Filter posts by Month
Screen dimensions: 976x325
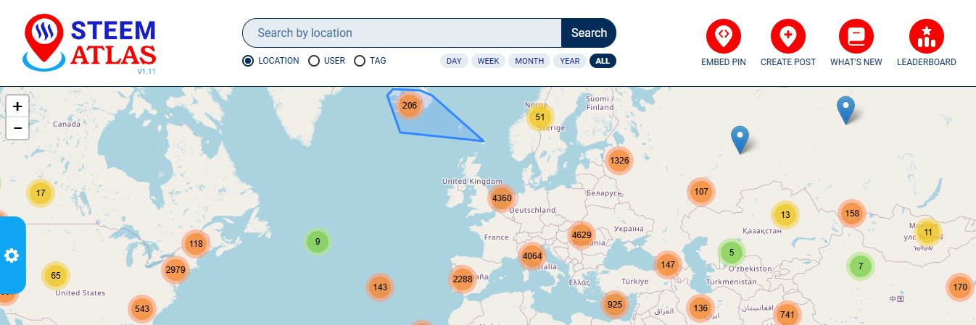(529, 61)
